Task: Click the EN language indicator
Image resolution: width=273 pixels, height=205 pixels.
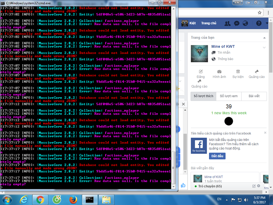Action: [x=219, y=199]
